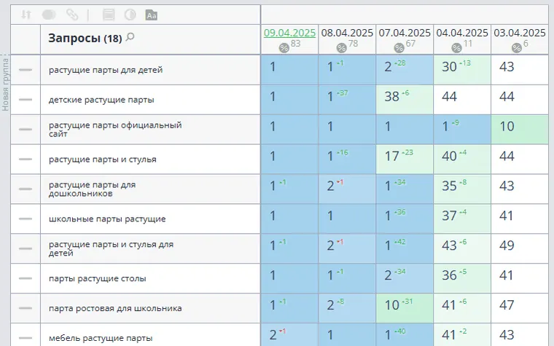554x346 pixels.
Task: Click position 40 cell in 04.04.2025 column
Action: (462, 160)
